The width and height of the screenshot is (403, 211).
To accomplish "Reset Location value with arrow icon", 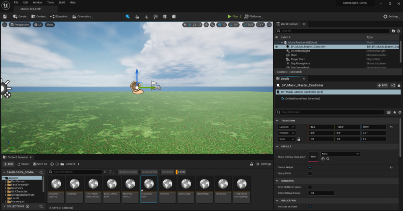I will click(x=391, y=127).
